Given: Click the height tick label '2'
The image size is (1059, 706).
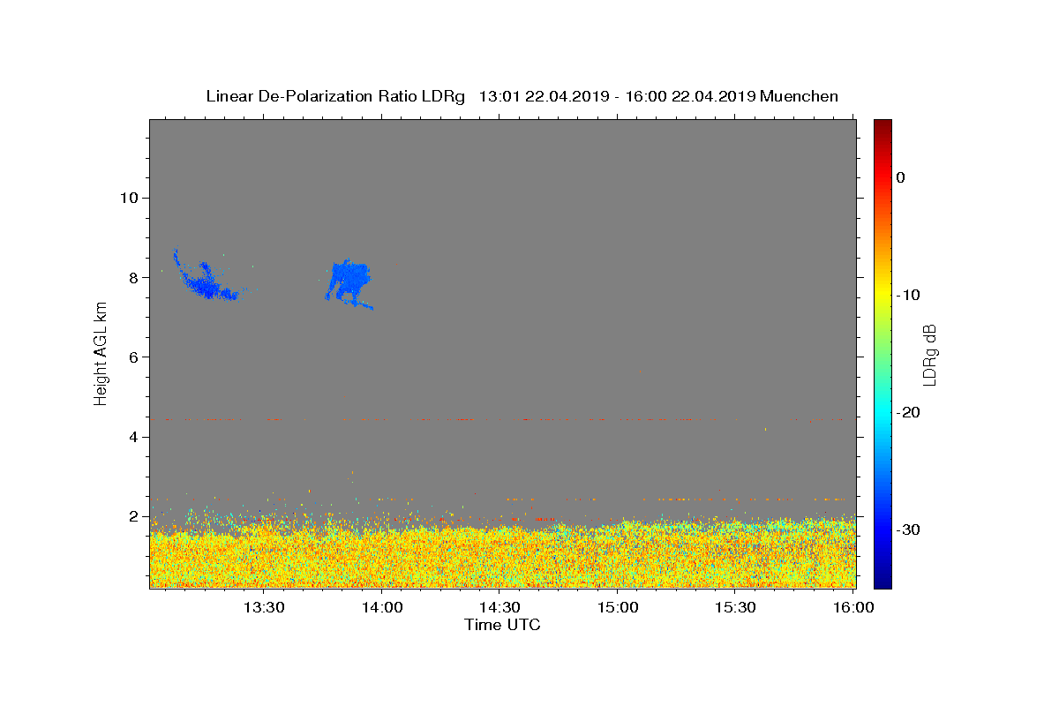Looking at the screenshot, I should coord(132,516).
